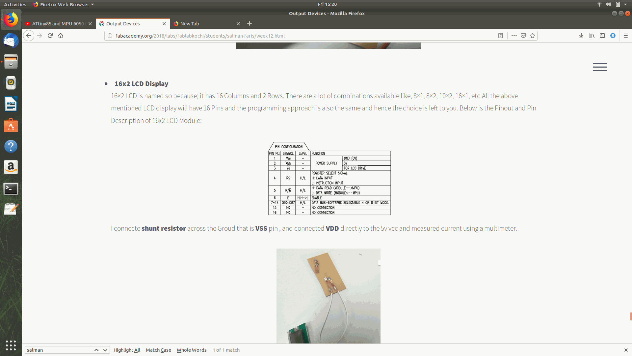Bookmark this page with star icon
The image size is (632, 356).
point(533,36)
